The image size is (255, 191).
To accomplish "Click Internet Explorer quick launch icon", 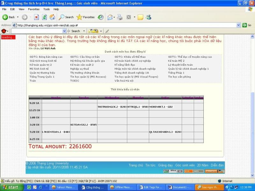I will click(x=40, y=187).
